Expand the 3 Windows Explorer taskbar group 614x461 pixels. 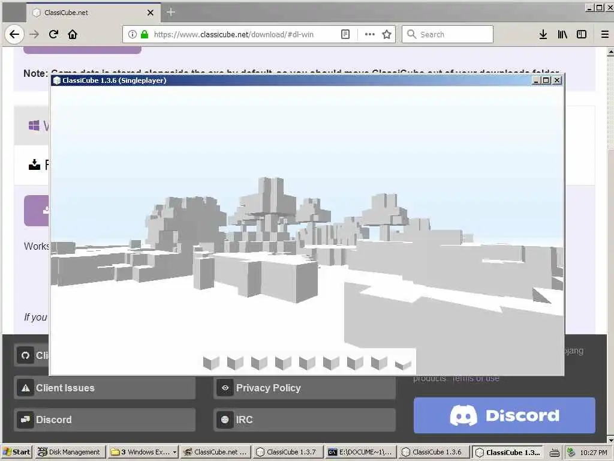coord(143,452)
